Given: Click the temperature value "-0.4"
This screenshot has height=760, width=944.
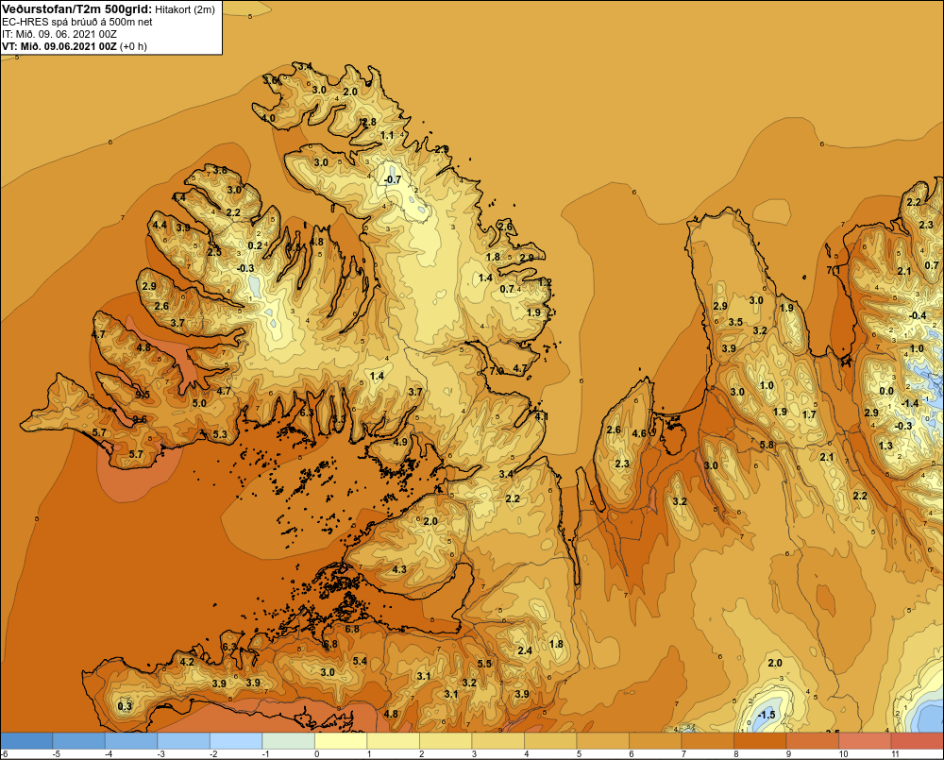Looking at the screenshot, I should coord(918,315).
